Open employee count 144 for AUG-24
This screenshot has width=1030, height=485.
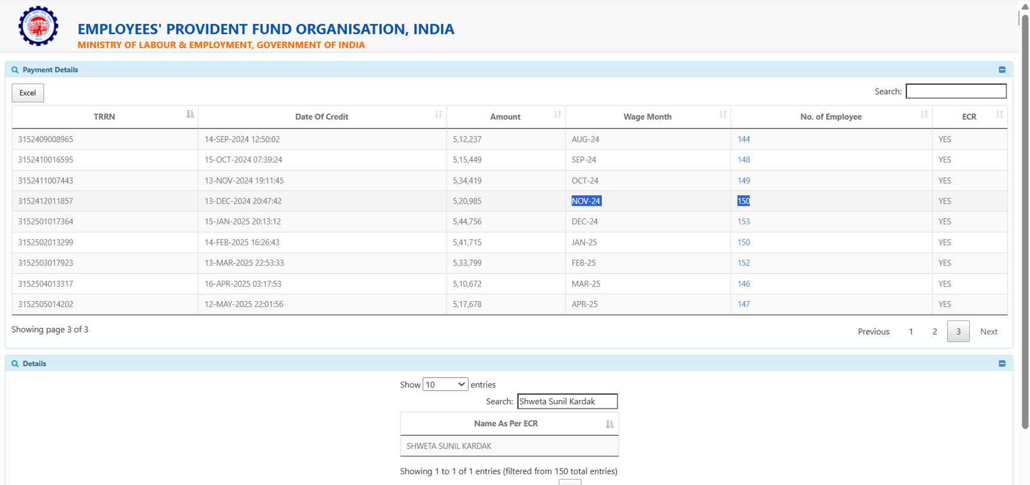743,139
